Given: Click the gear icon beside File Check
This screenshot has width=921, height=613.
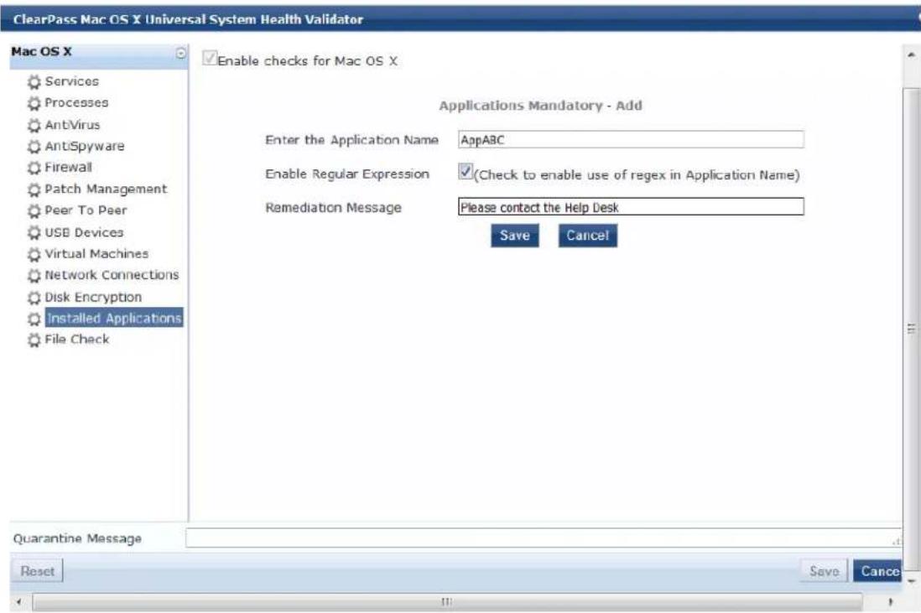Looking at the screenshot, I should point(34,340).
